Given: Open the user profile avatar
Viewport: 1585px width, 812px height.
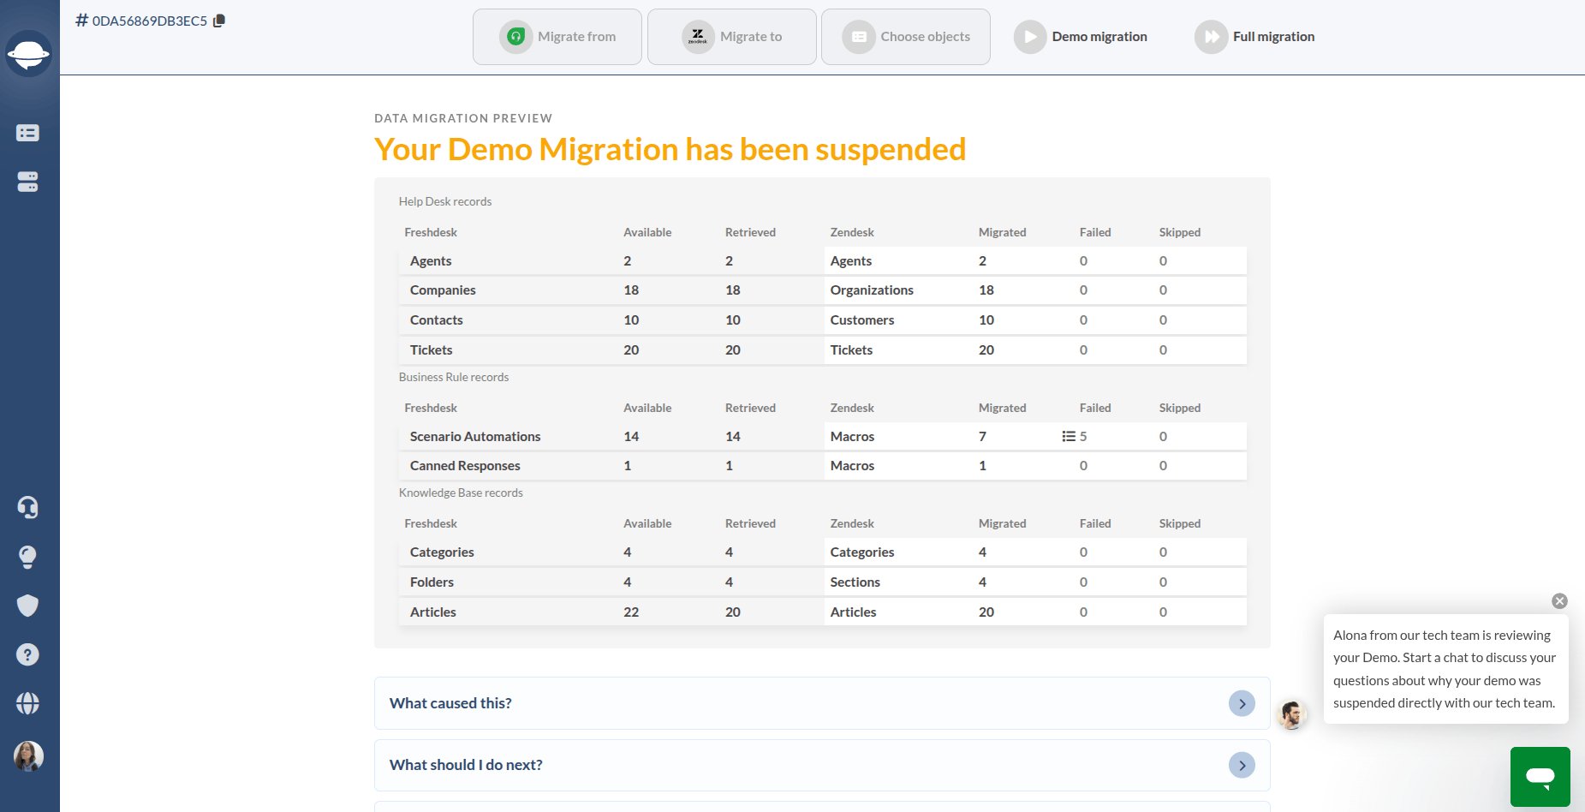Looking at the screenshot, I should pos(28,756).
